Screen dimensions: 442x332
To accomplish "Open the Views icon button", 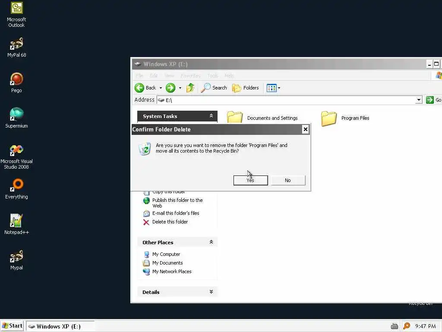I will 272,88.
